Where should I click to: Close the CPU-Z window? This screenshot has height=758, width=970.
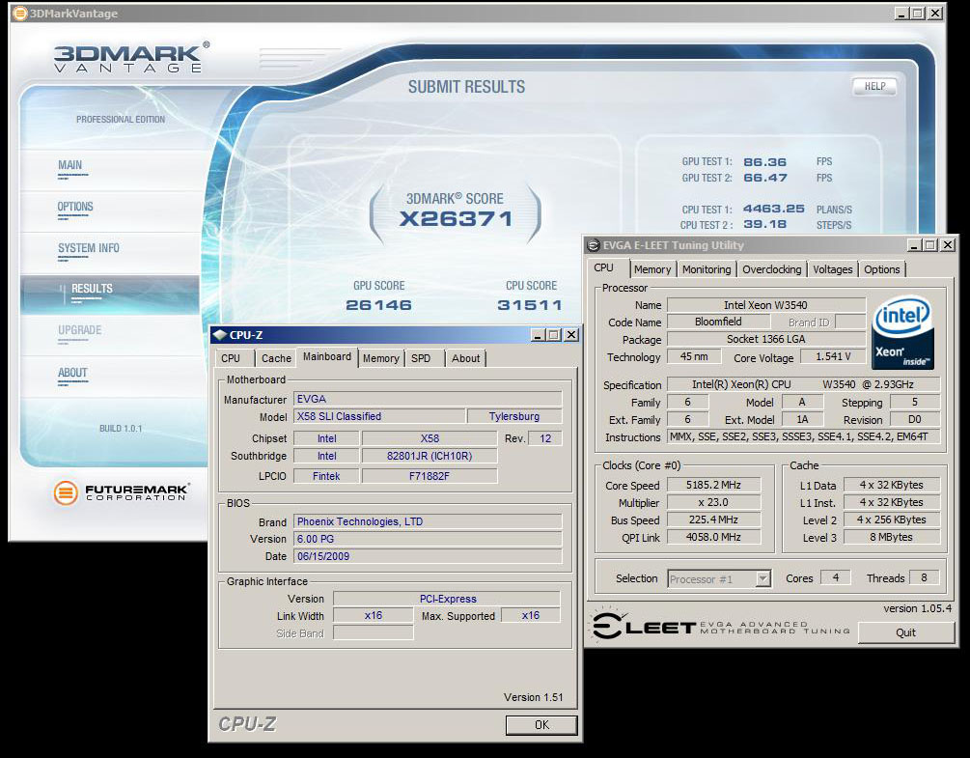571,335
